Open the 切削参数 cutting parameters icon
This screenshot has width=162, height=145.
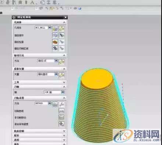(61, 111)
